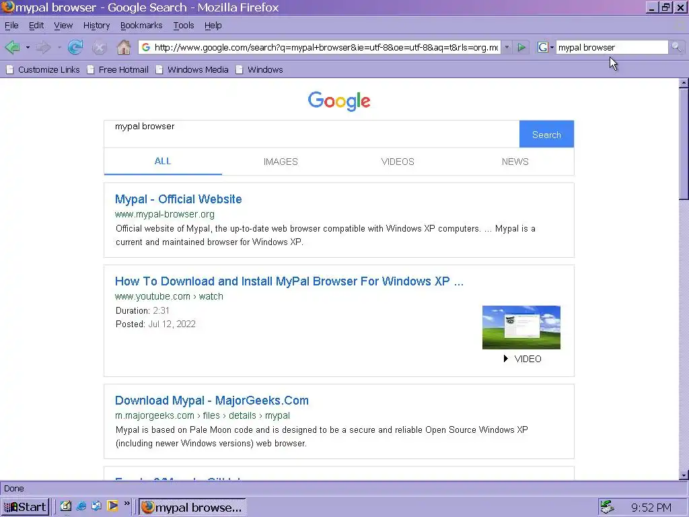Click the 9:52 PM taskbar clock

pos(651,508)
